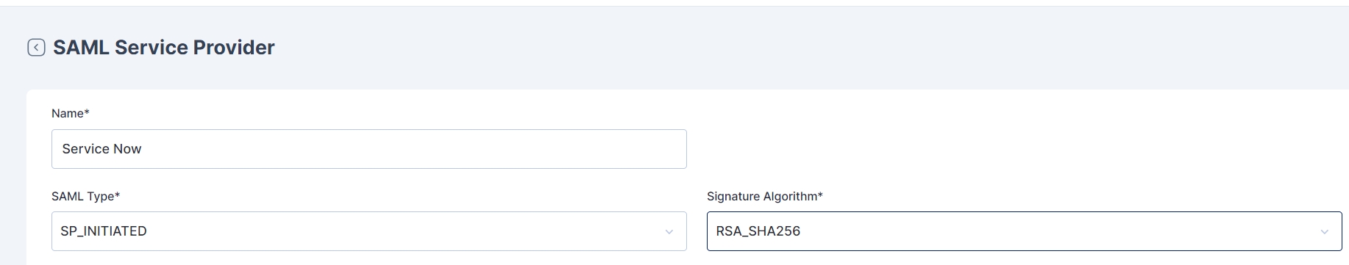Click the gray header area right of the title
The width and height of the screenshot is (1349, 265).
click(x=809, y=48)
